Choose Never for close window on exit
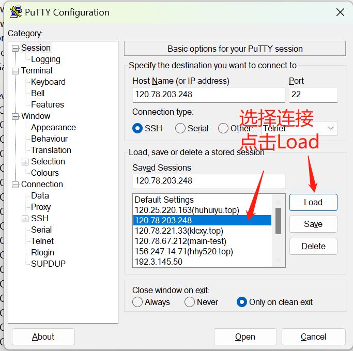 point(189,302)
